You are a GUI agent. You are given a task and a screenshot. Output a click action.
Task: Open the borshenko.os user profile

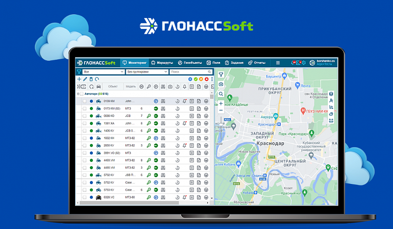[322, 63]
